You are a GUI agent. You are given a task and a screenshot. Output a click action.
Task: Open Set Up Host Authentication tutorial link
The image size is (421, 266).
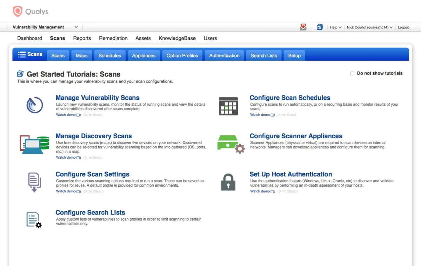291,174
